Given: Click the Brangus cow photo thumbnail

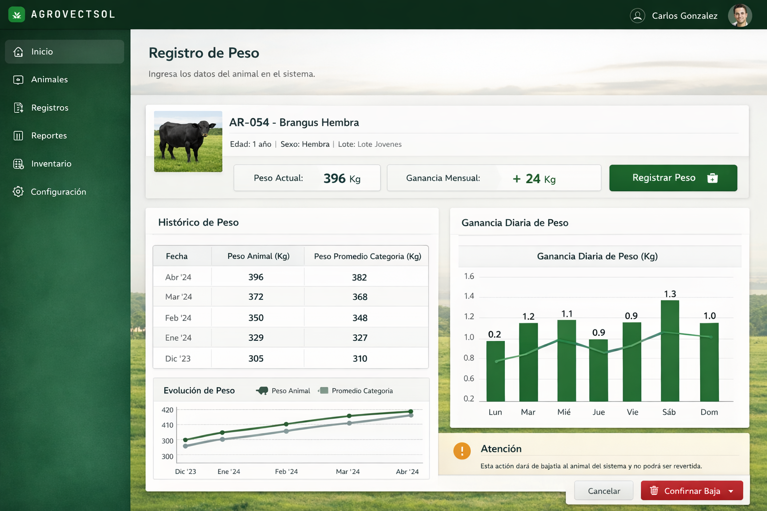Looking at the screenshot, I should point(188,142).
